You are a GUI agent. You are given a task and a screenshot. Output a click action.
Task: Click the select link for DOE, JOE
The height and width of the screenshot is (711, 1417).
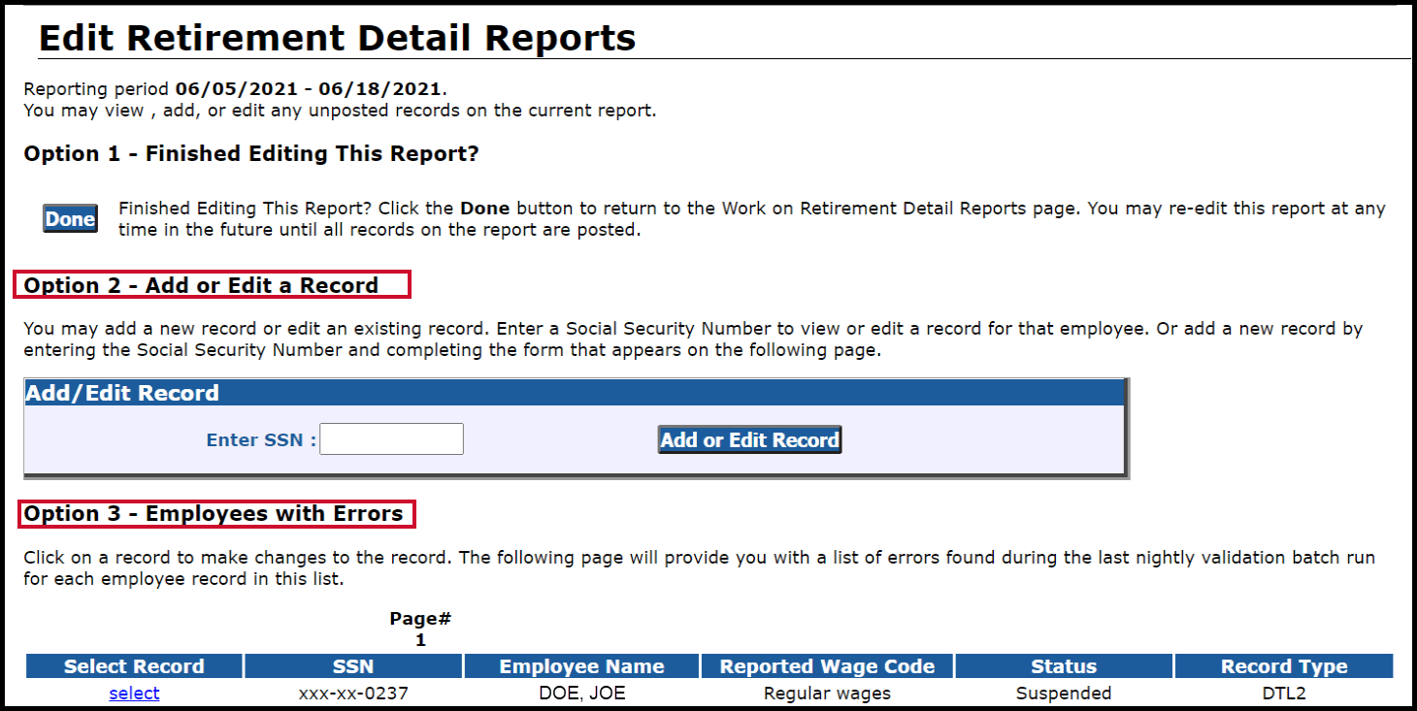tap(133, 693)
